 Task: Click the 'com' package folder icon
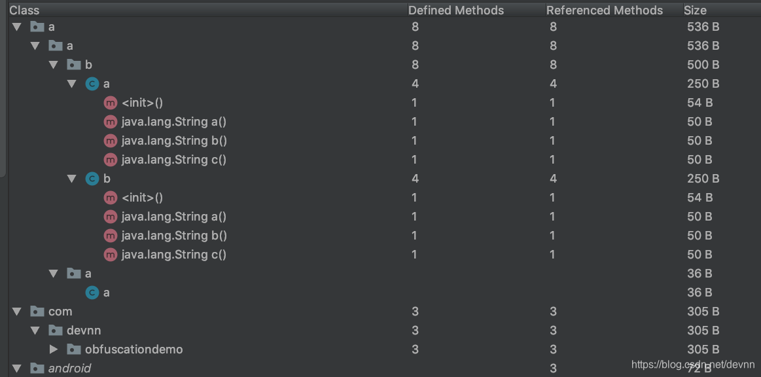[x=37, y=312]
